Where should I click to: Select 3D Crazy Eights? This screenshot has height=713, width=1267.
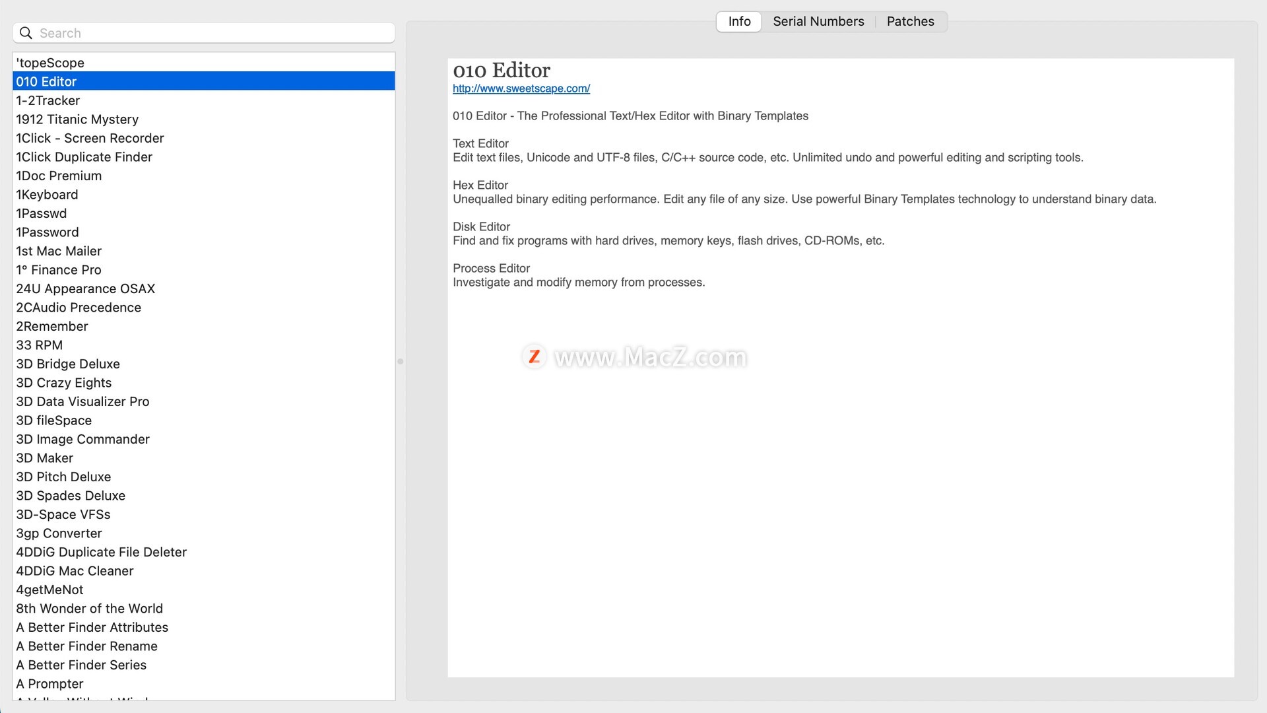(x=204, y=382)
